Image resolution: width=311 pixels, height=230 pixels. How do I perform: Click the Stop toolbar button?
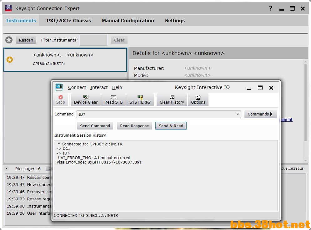(61, 100)
